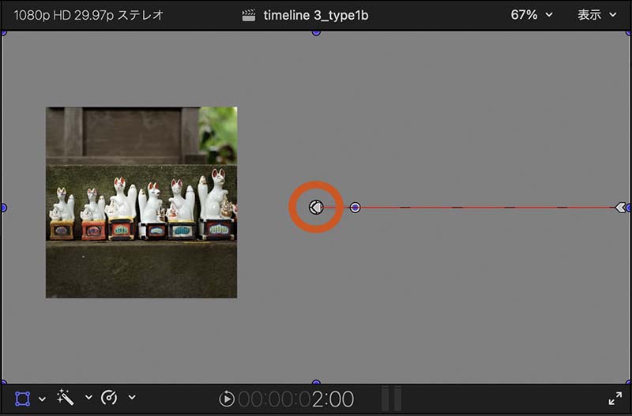
Task: Click the clapperboard project icon
Action: (249, 15)
